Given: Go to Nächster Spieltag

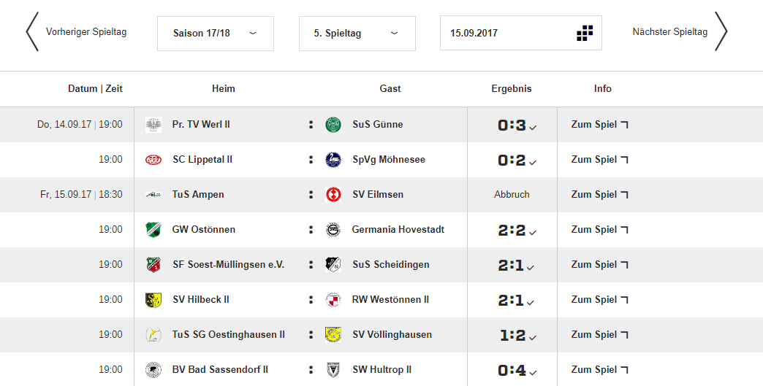Looking at the screenshot, I should click(680, 32).
